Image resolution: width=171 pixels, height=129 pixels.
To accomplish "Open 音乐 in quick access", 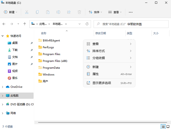I will coord(15,78).
